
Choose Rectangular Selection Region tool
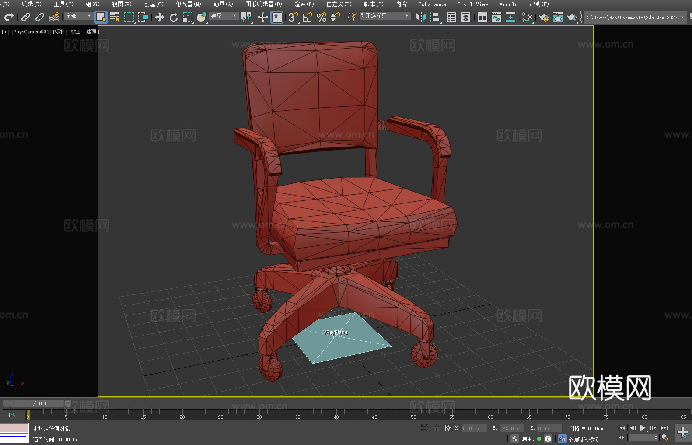click(129, 17)
